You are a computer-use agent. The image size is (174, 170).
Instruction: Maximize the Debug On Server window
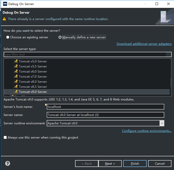(157, 4)
